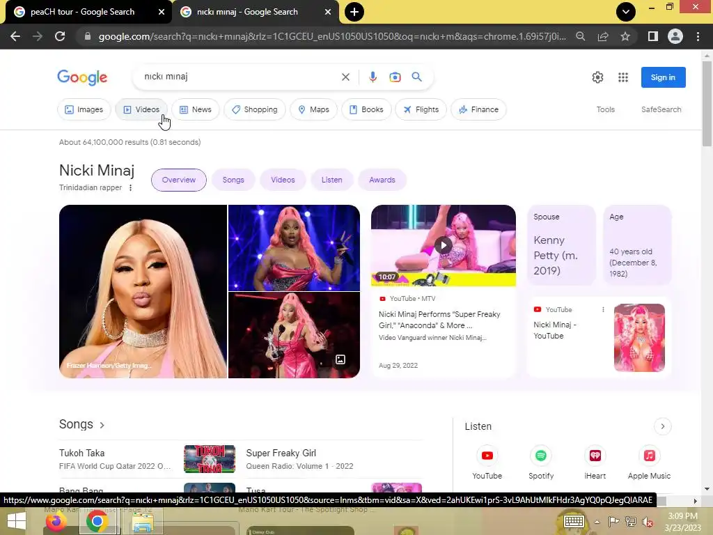Filter results by Finance
This screenshot has height=535, width=713.
(478, 109)
